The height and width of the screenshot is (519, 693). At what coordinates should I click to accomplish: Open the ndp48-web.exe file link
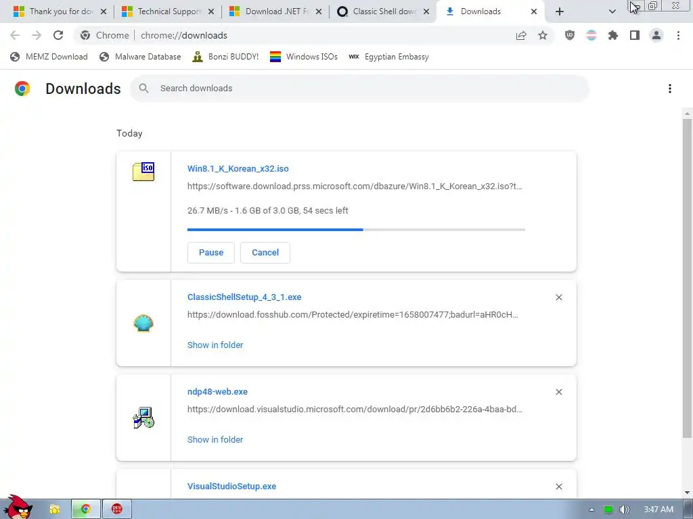217,391
